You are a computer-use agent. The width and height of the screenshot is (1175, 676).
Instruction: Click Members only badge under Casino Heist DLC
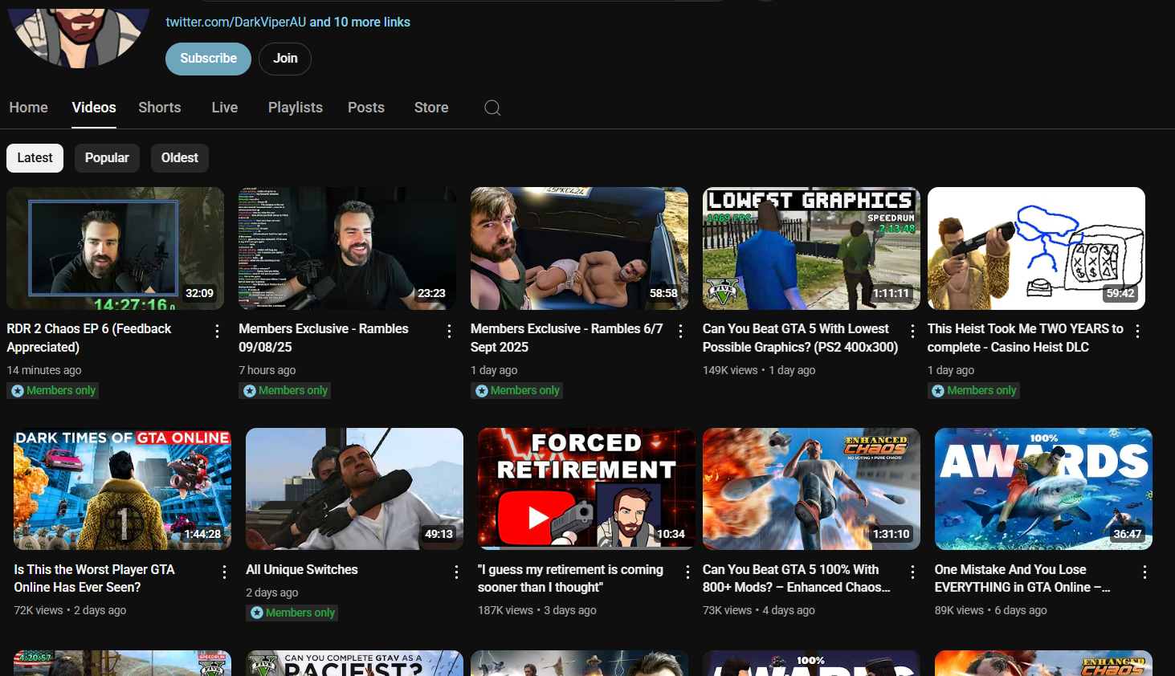click(x=973, y=391)
